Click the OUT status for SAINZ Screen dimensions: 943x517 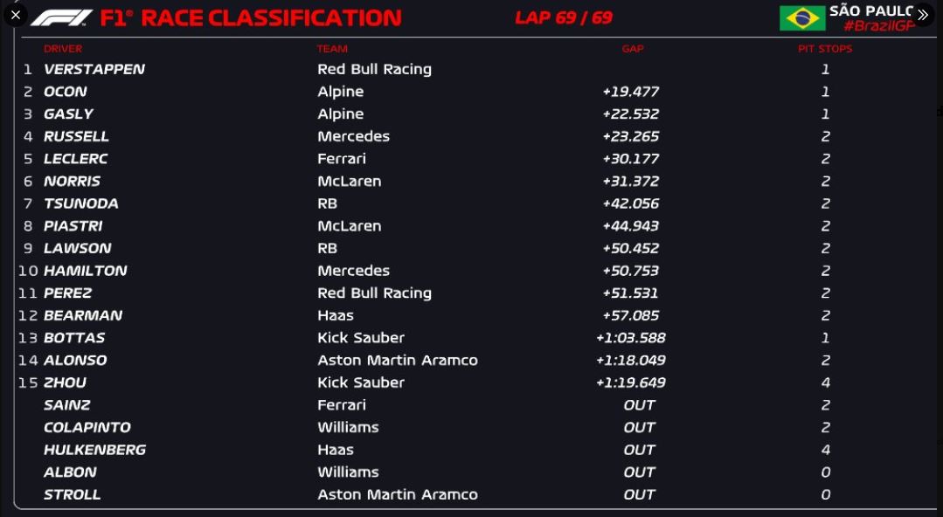pyautogui.click(x=639, y=405)
